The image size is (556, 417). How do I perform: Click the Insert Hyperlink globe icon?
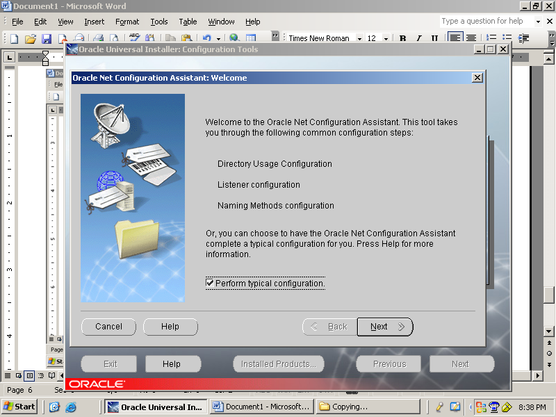coord(234,38)
